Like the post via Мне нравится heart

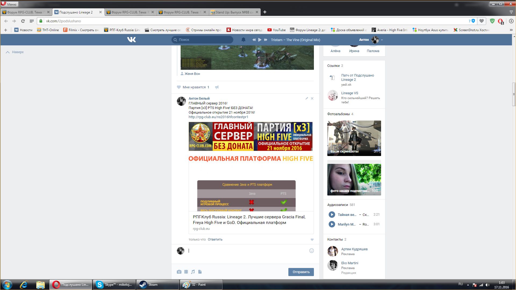click(179, 87)
